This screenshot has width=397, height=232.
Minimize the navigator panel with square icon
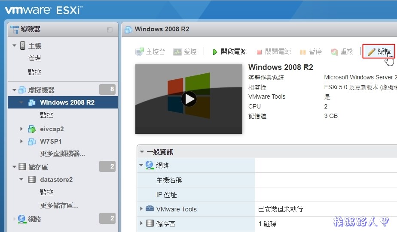click(110, 30)
